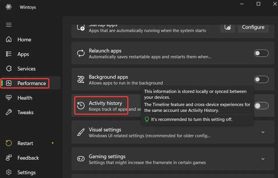Click the hamburger navigation menu icon

click(9, 25)
